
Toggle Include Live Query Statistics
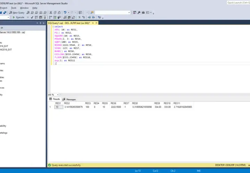click(x=55, y=17)
